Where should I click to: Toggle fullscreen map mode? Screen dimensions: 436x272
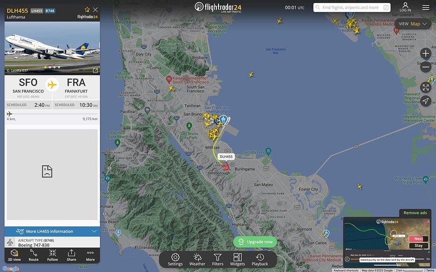425,87
